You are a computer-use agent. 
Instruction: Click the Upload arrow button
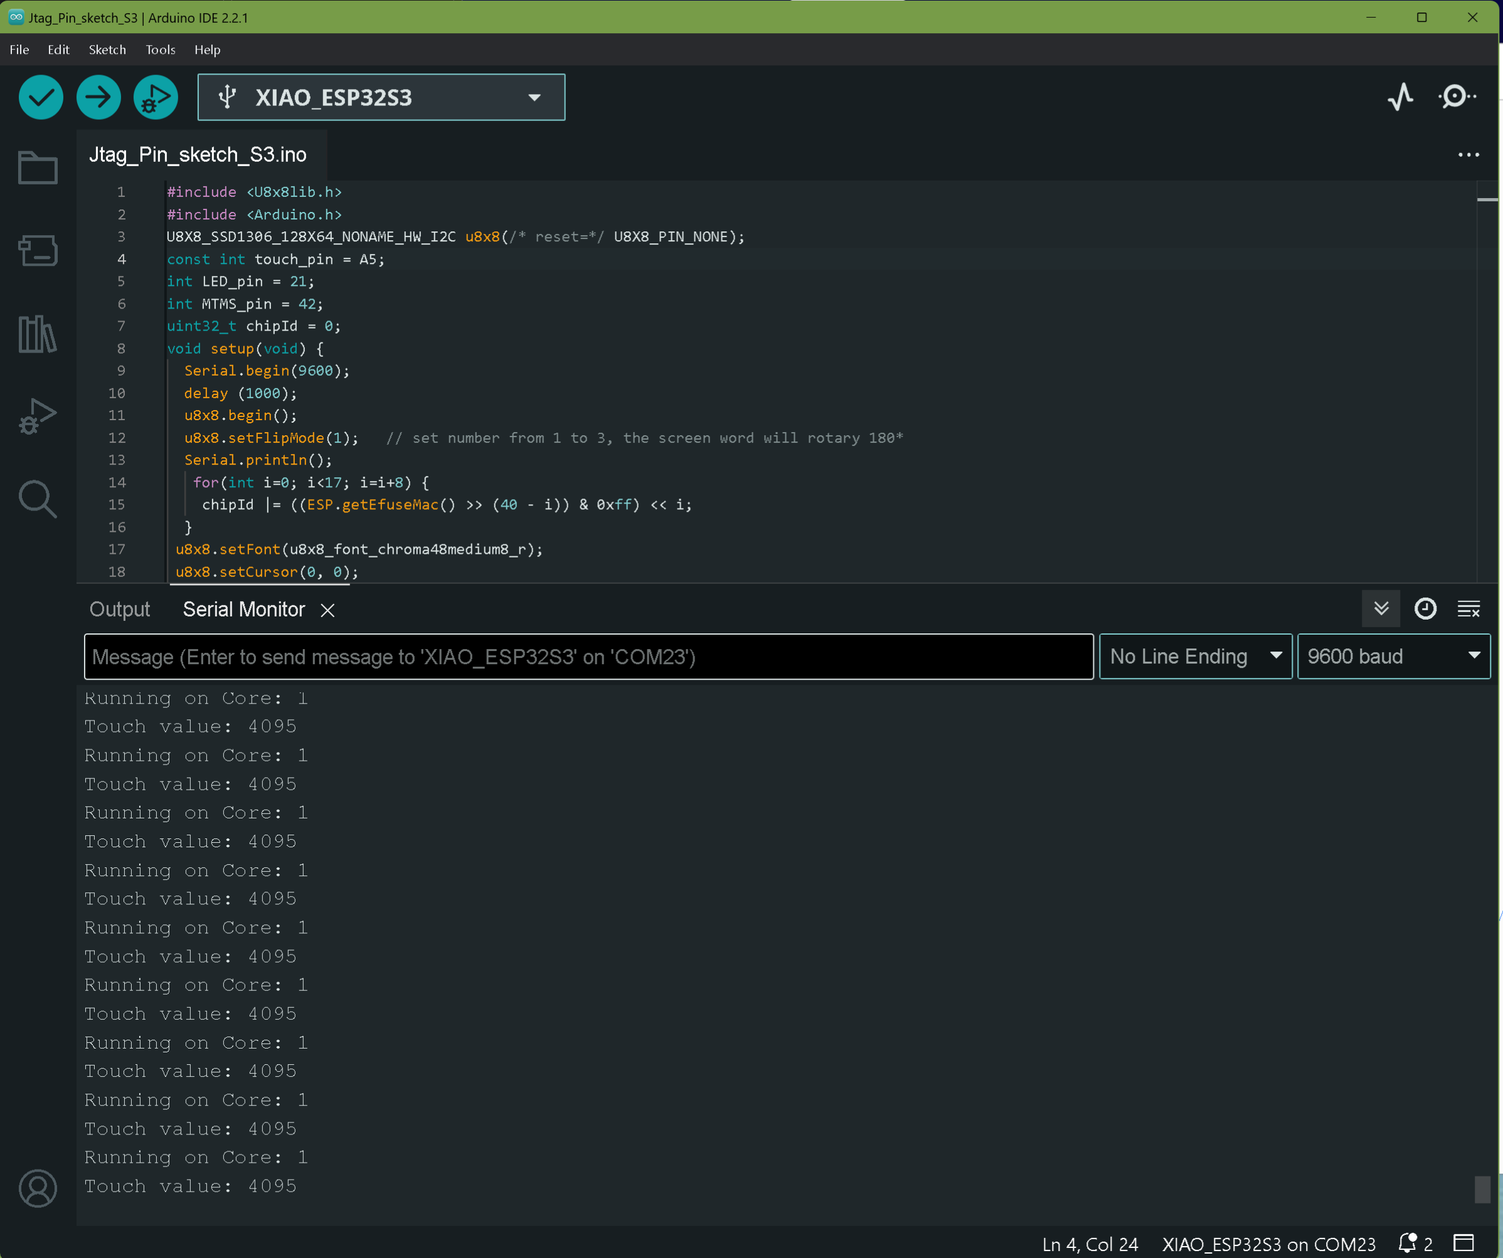tap(98, 97)
